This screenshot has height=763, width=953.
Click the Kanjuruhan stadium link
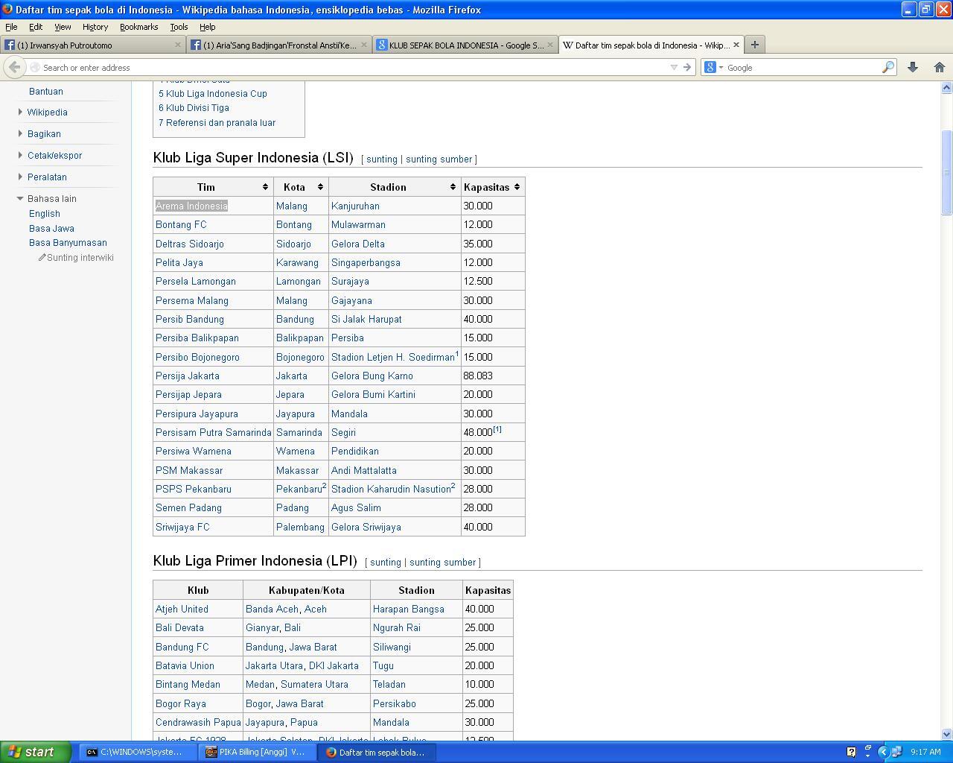[x=355, y=206]
